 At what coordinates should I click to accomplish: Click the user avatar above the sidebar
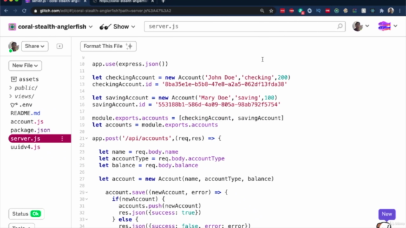[x=13, y=46]
